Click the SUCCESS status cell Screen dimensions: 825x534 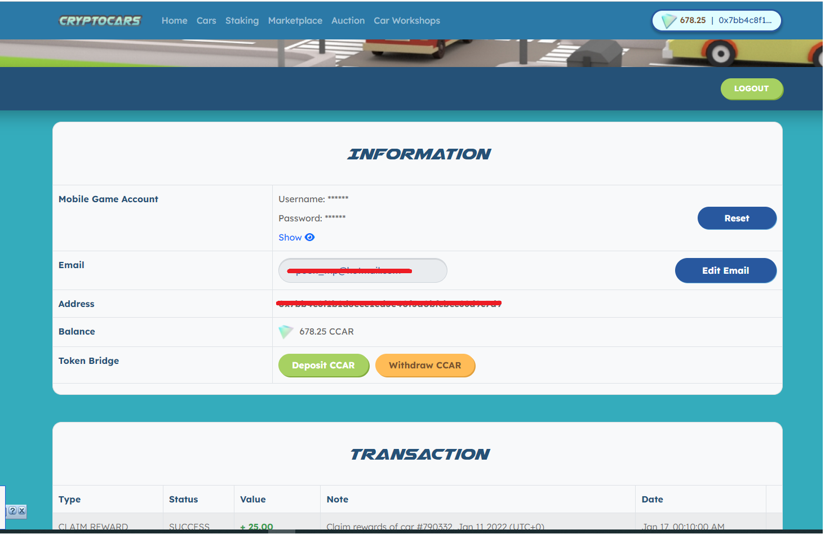click(189, 527)
